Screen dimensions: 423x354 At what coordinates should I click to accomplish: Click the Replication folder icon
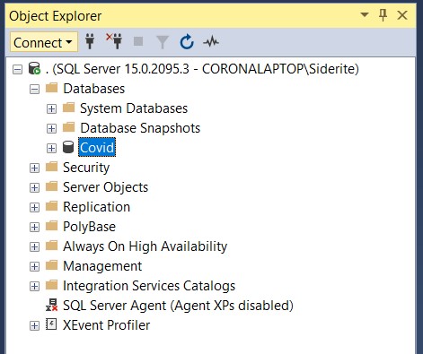pyautogui.click(x=51, y=206)
